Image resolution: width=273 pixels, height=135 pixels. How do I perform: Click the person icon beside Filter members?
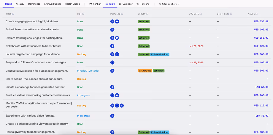[x=160, y=4]
